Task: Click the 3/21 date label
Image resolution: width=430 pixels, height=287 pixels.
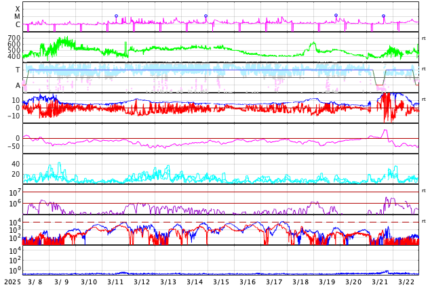Action: pos(380,282)
